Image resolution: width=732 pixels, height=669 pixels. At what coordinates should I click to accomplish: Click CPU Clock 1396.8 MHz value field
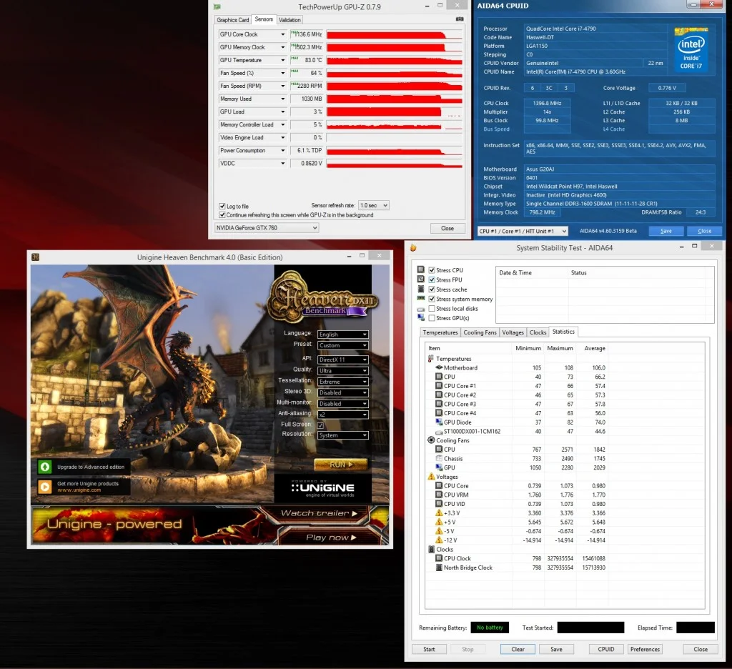(547, 103)
